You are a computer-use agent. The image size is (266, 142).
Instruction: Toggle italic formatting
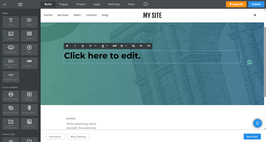(x=75, y=46)
